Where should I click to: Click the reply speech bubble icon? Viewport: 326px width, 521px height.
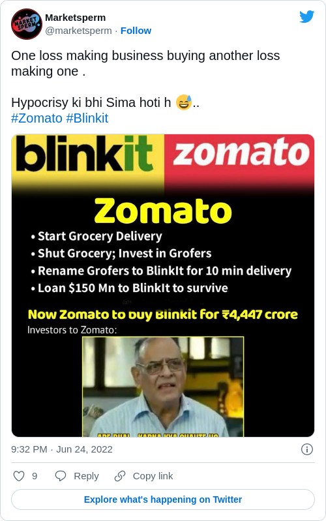(61, 476)
